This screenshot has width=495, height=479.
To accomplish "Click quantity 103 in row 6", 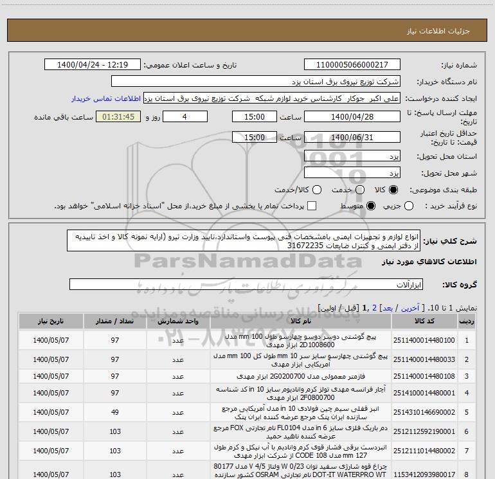I will pyautogui.click(x=115, y=431).
